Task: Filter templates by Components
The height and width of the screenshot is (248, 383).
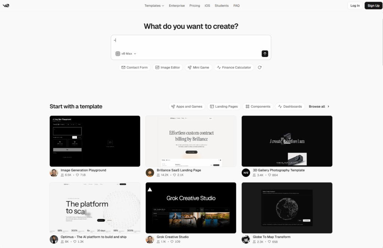Action: coord(258,107)
